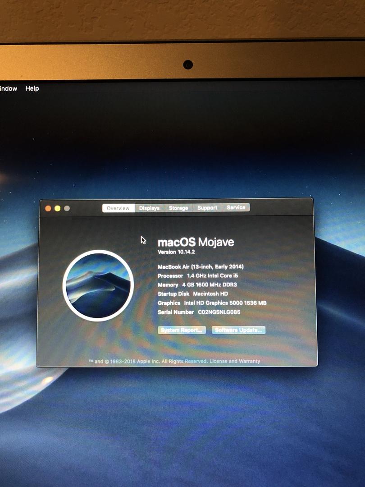This screenshot has height=487, width=365.
Task: Click the macOS Mojave desert logo image
Action: coord(98,286)
